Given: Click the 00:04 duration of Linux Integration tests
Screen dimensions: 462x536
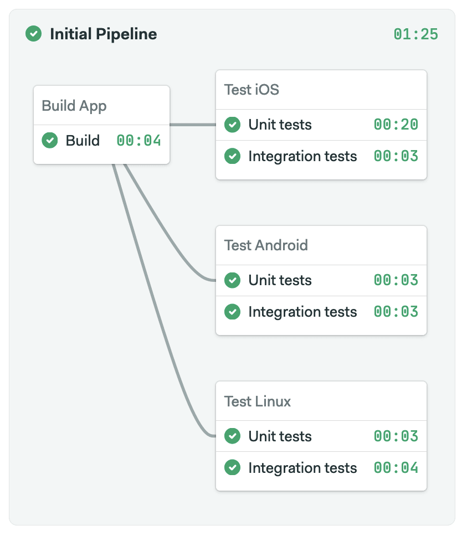Looking at the screenshot, I should click(396, 468).
